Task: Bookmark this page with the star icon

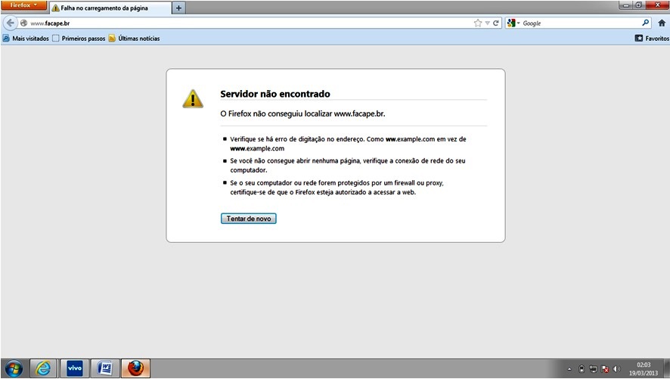Action: pyautogui.click(x=477, y=23)
